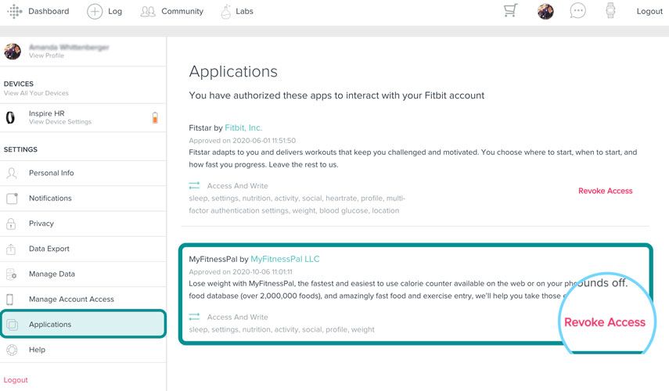Open the shopping cart icon

[x=511, y=11]
